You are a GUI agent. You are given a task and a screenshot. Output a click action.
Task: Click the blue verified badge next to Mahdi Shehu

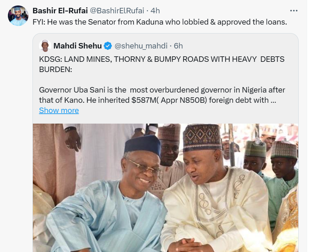[x=108, y=44]
